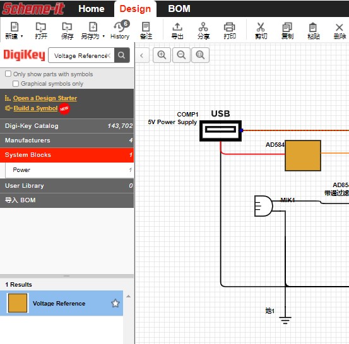
Task: Click the 打印 print icon
Action: (x=230, y=27)
